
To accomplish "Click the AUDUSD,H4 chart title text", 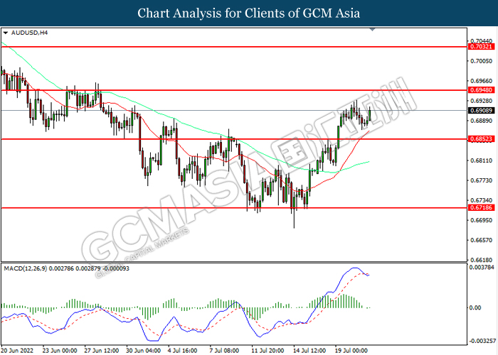I will (29, 33).
